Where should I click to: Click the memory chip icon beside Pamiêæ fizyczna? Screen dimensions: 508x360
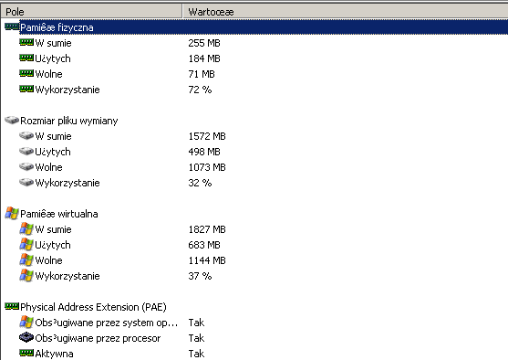pyautogui.click(x=12, y=26)
